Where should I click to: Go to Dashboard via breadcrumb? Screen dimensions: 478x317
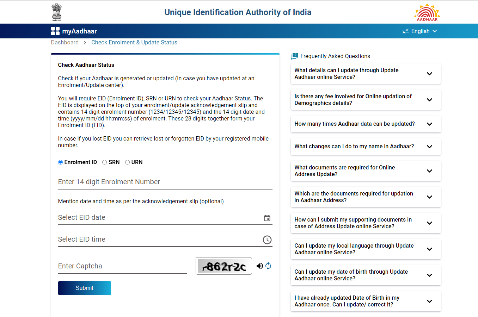(x=65, y=42)
